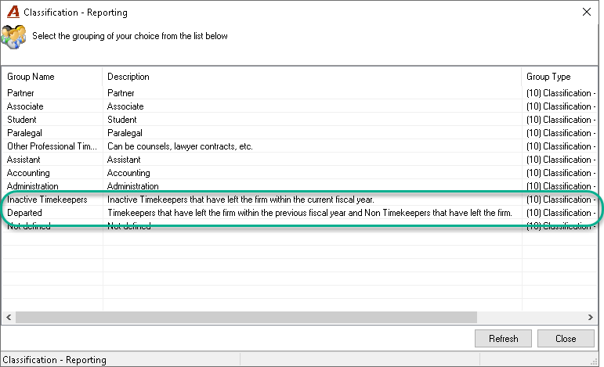The width and height of the screenshot is (604, 367).
Task: Click the horizontal scrollbar right arrow
Action: 590,318
